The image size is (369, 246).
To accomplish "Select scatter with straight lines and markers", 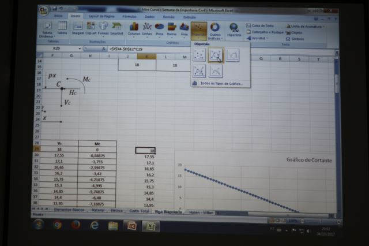I will point(199,70).
